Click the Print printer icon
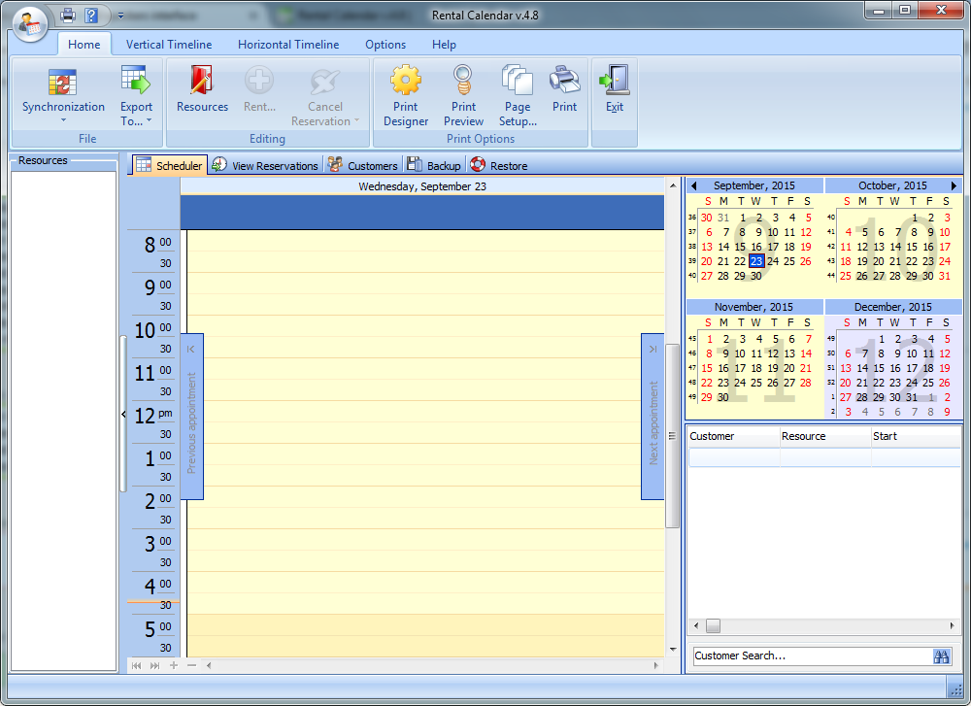The image size is (971, 706). pos(564,82)
